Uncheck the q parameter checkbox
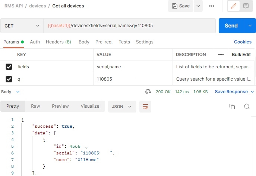Screen dimensions: 256x176 tap(9, 79)
